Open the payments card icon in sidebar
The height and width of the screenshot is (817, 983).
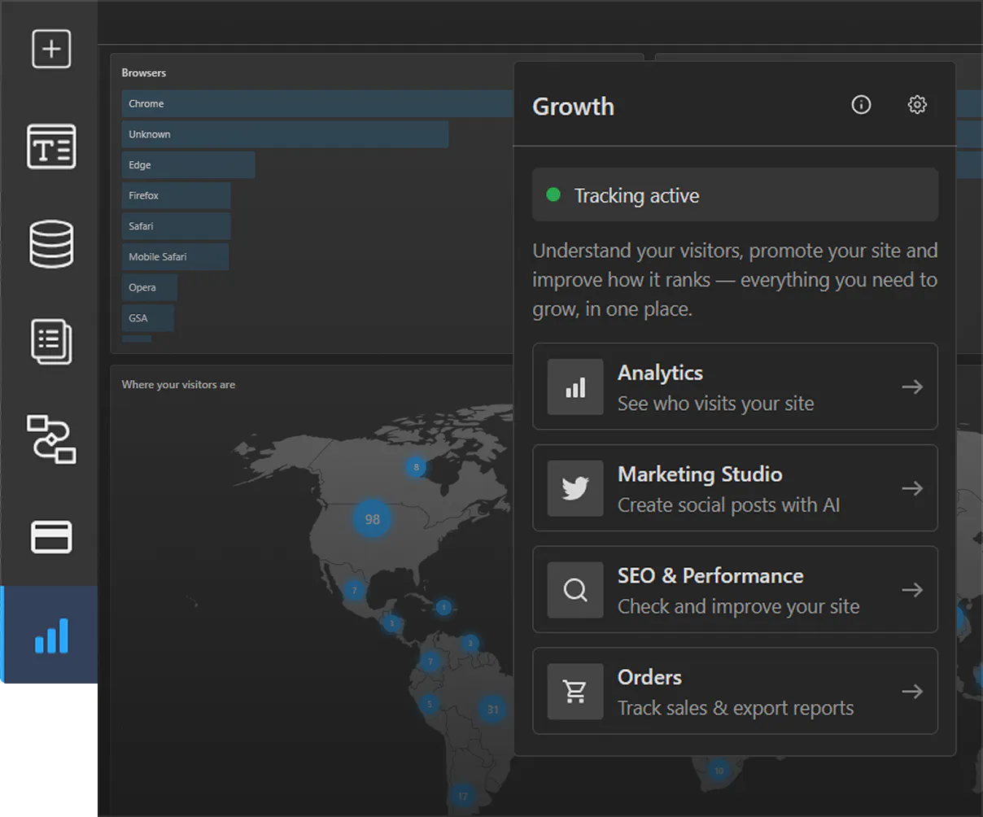pyautogui.click(x=51, y=537)
